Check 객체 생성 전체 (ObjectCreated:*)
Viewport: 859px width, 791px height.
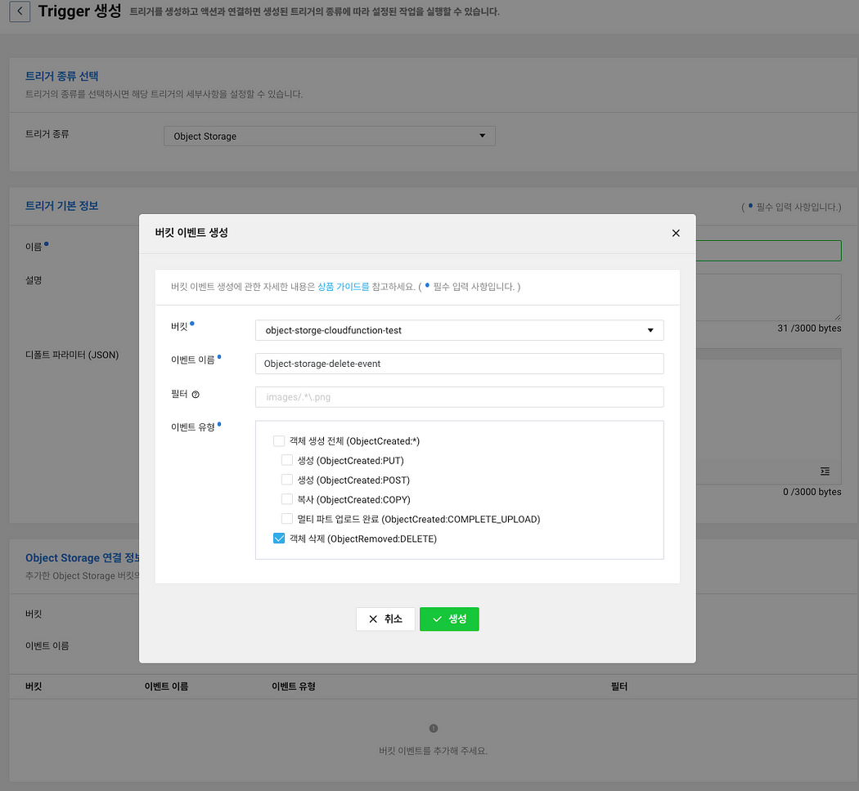point(279,441)
